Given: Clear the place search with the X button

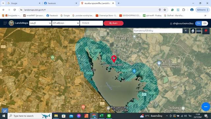Looking at the screenshot, I should (x=186, y=31).
